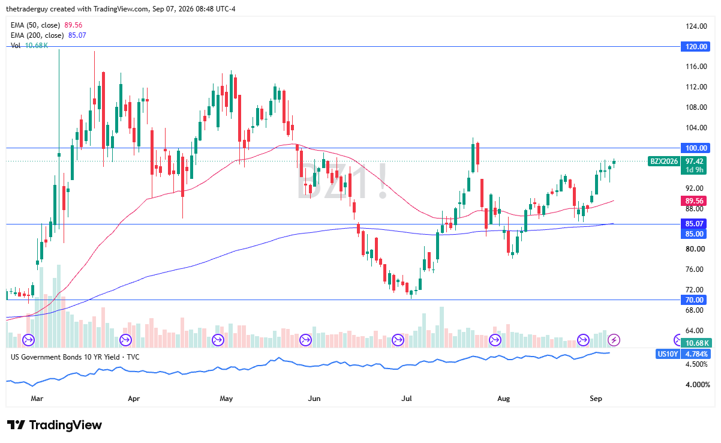Click the May label on the time axis

click(x=226, y=398)
